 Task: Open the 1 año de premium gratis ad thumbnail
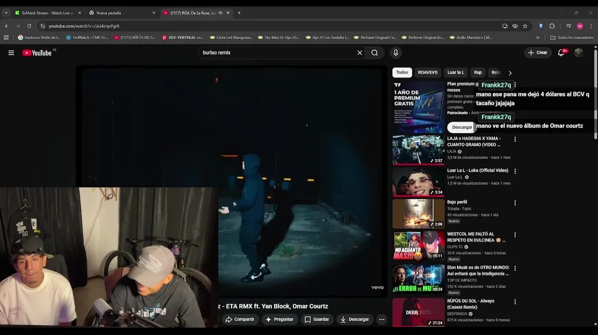point(419,107)
